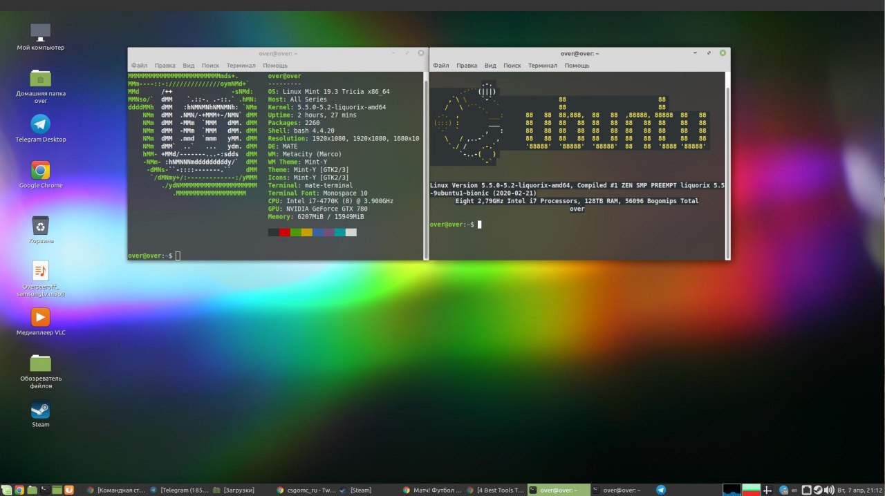Click the terminal launcher in the panel
885x496 pixels.
tap(44, 490)
